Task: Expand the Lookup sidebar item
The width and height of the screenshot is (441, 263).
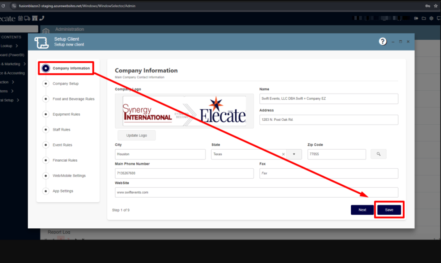Action: click(x=17, y=46)
